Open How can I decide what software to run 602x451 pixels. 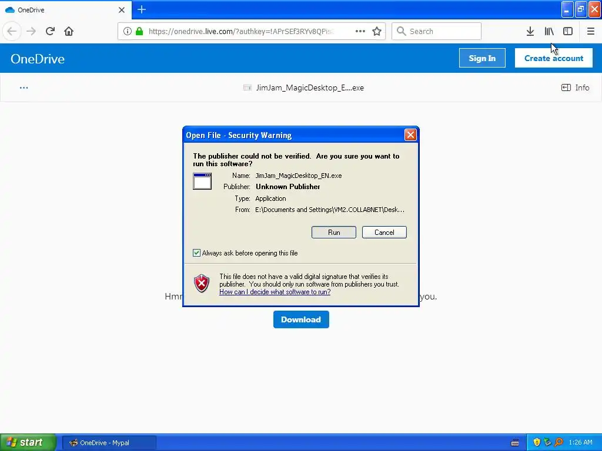[x=275, y=292]
